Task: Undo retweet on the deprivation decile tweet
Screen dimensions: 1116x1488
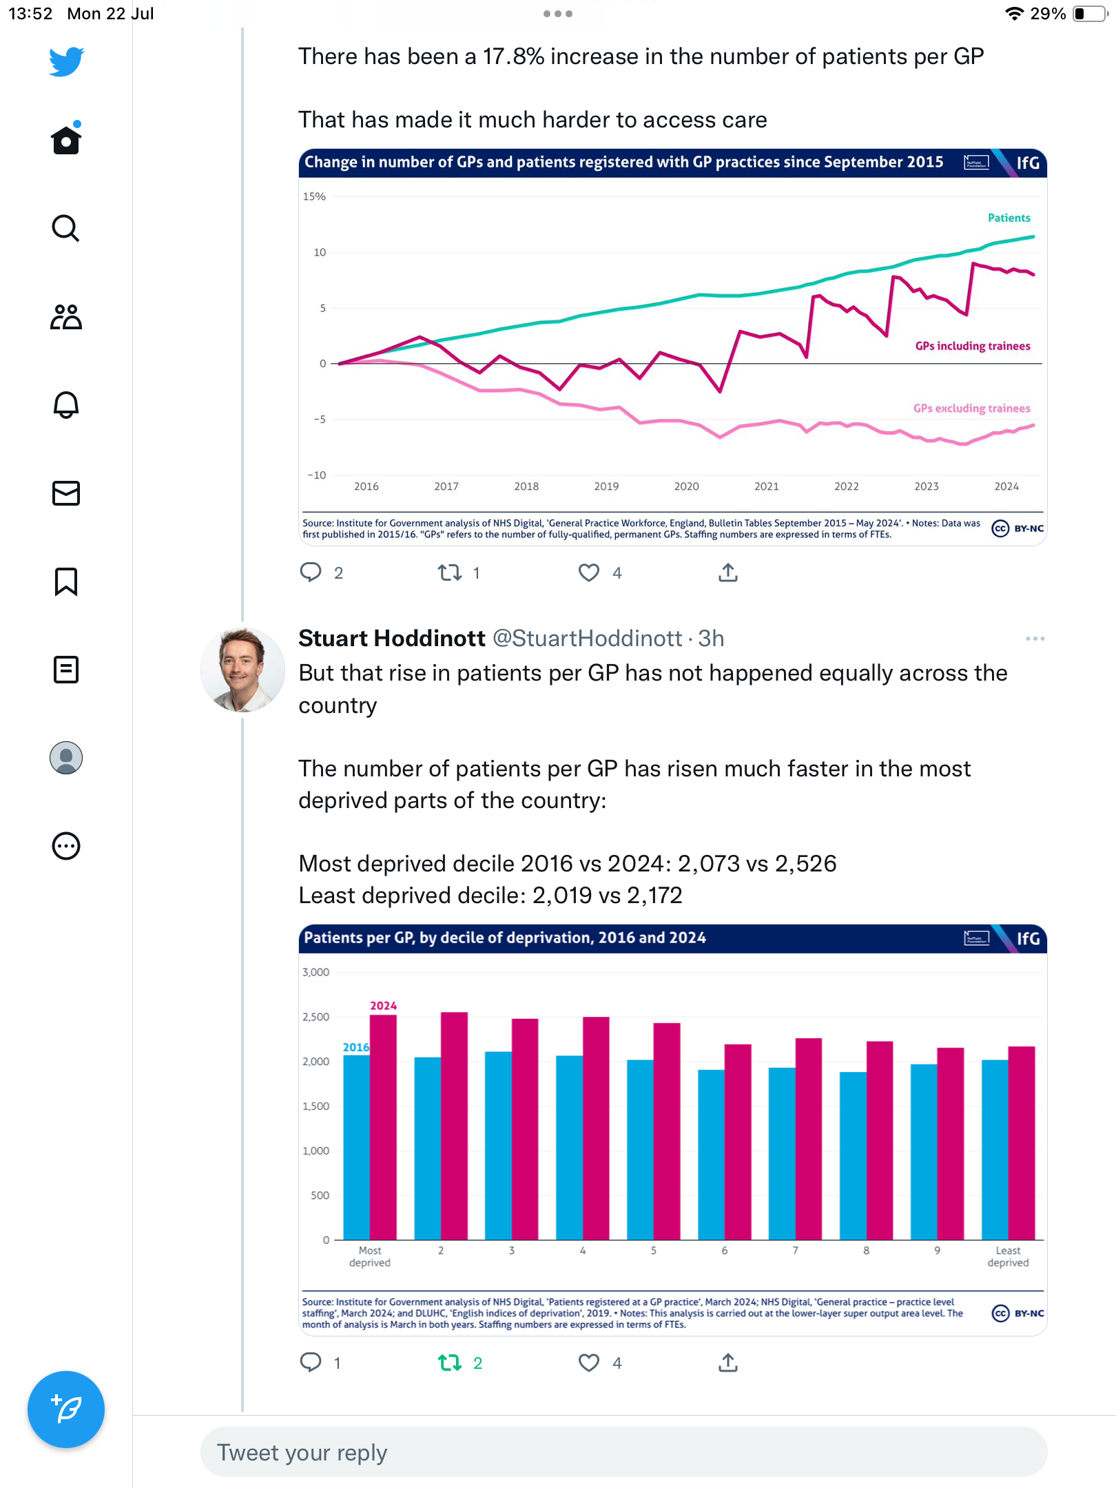Action: [451, 1363]
